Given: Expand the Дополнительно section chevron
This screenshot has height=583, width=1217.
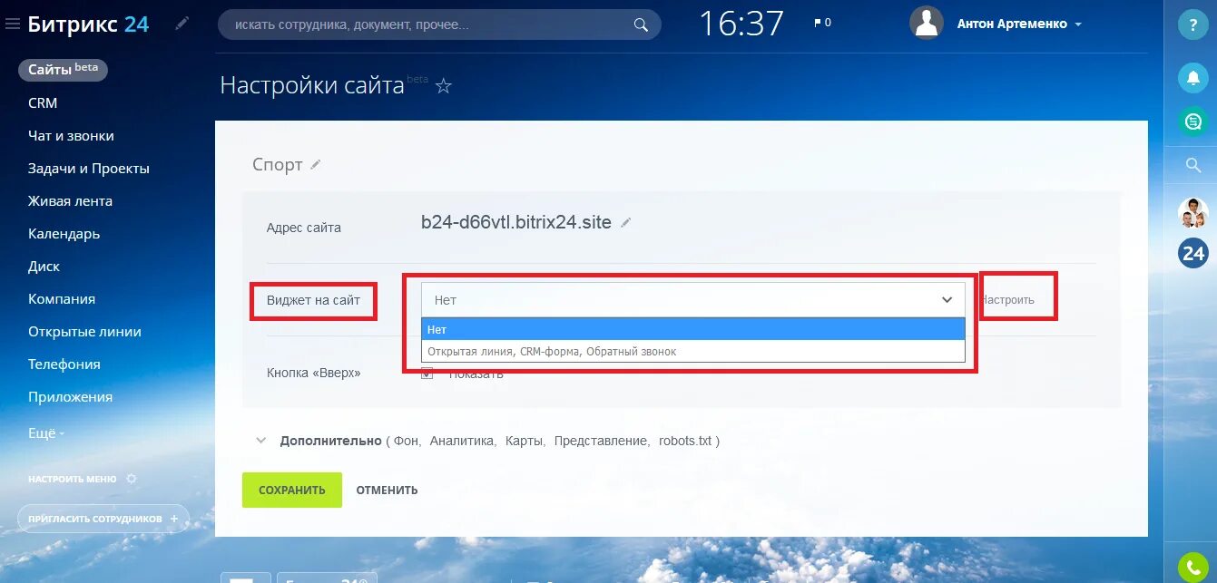Looking at the screenshot, I should click(261, 441).
